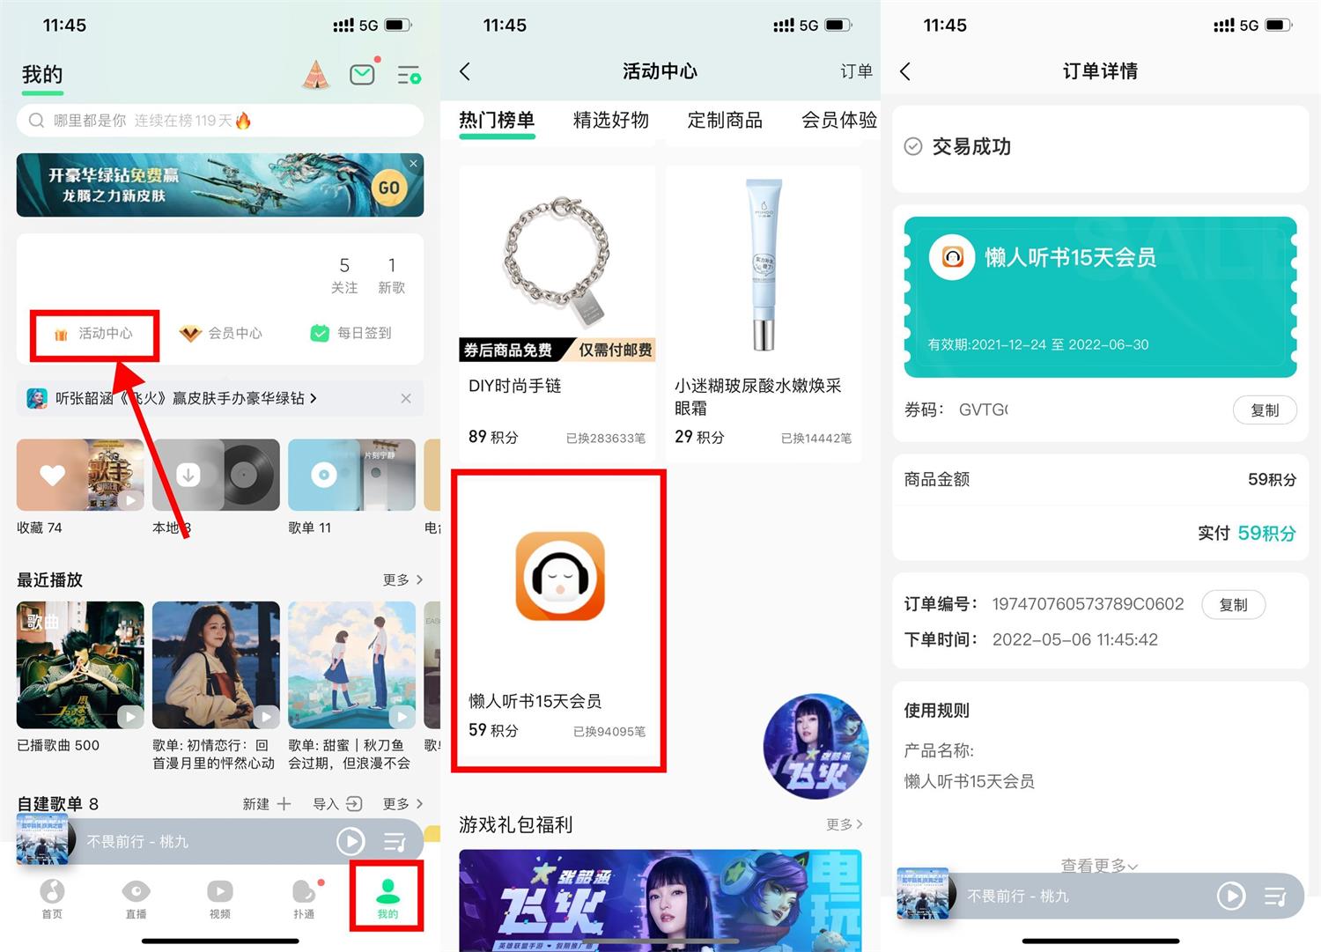Tap the 每日签到 daily check-in icon

click(319, 333)
